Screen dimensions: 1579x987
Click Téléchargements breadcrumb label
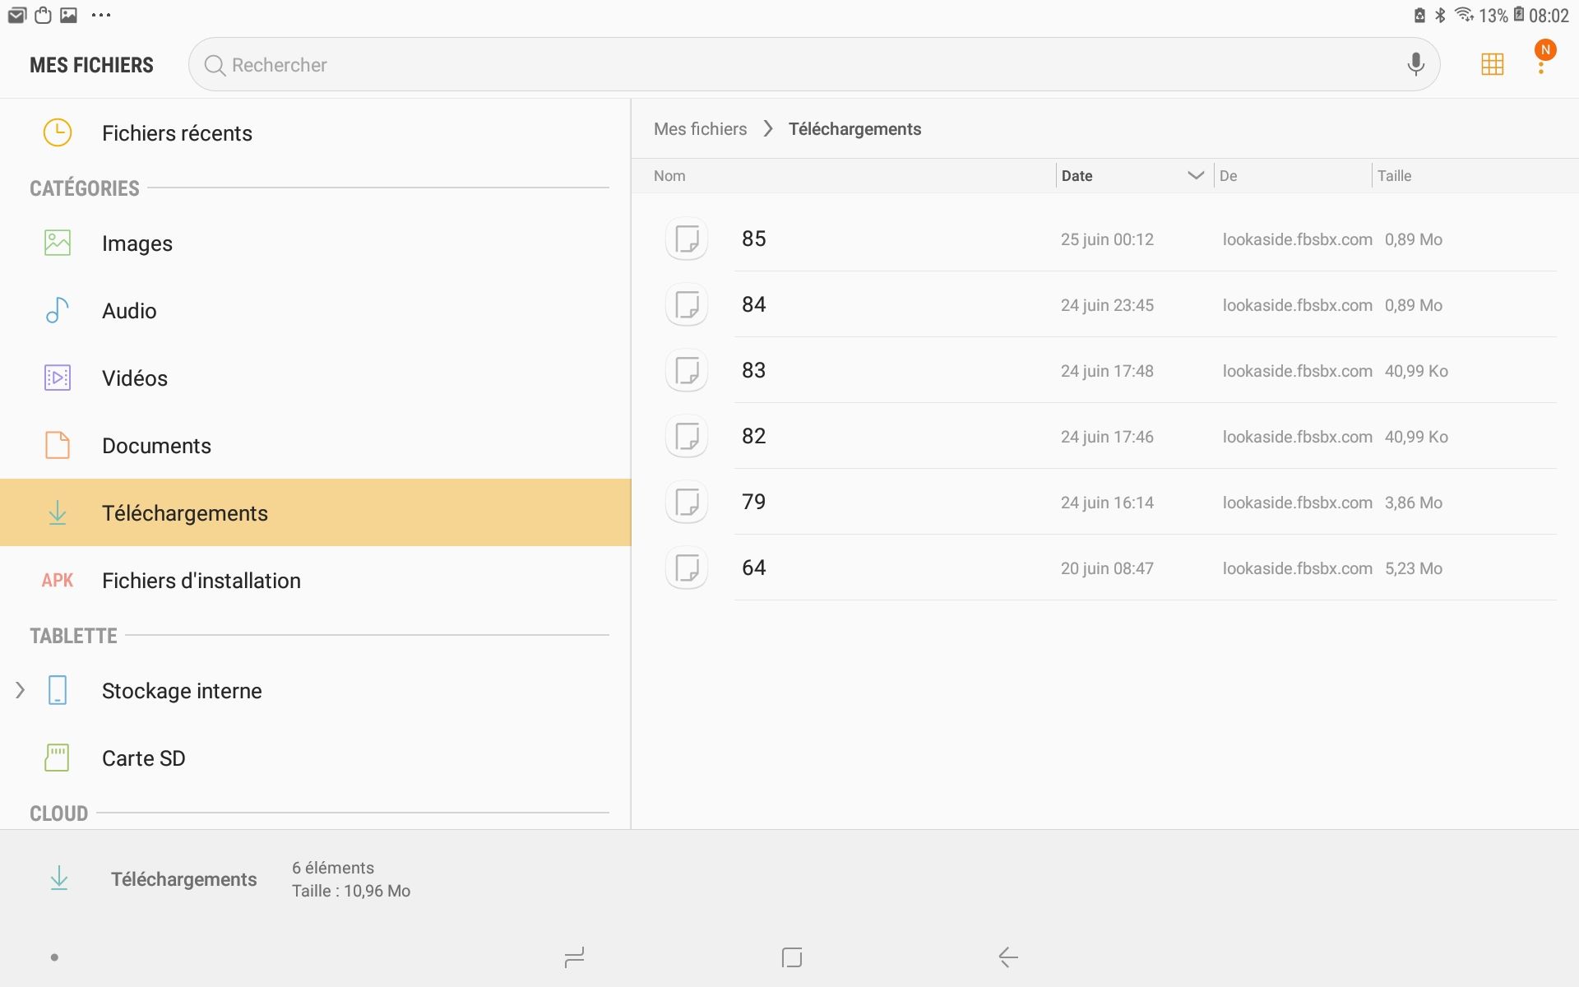tap(854, 129)
